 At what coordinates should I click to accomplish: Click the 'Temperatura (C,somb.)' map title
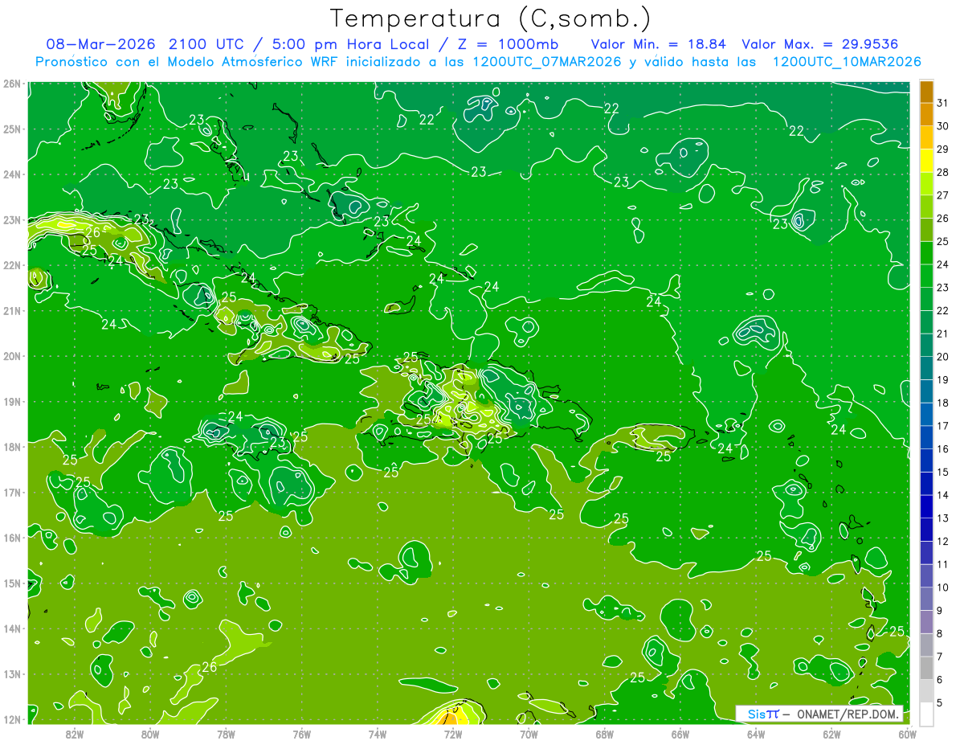click(x=490, y=18)
